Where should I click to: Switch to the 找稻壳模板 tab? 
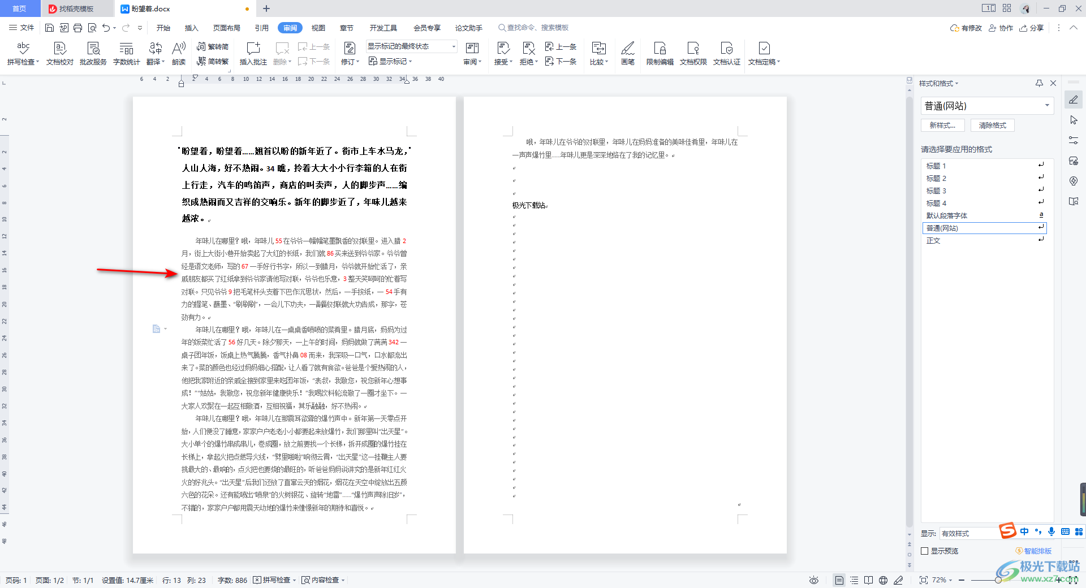[76, 8]
